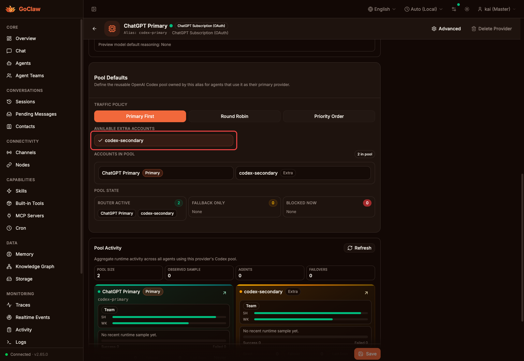Toggle light theme with sun icon
Image resolution: width=524 pixels, height=361 pixels.
coord(467,9)
